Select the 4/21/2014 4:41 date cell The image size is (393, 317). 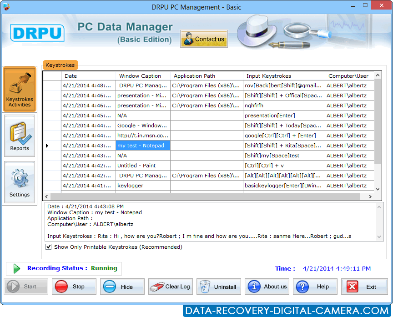pyautogui.click(x=89, y=186)
